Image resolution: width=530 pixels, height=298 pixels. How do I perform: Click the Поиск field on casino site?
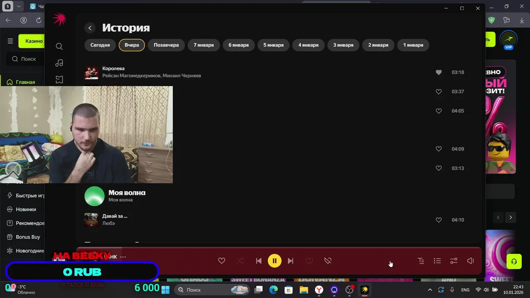coord(26,59)
